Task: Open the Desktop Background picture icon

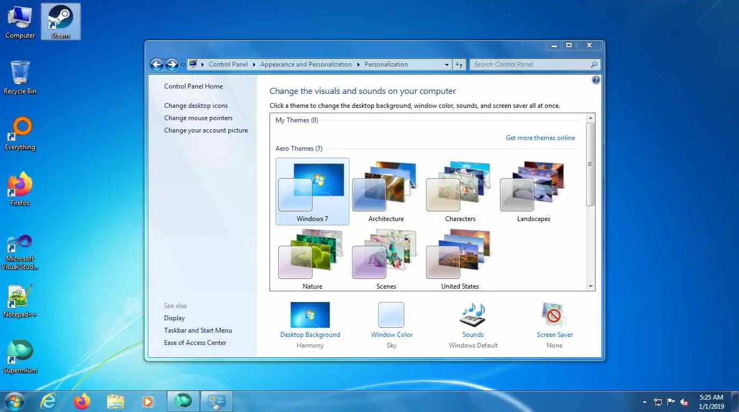Action: tap(310, 315)
